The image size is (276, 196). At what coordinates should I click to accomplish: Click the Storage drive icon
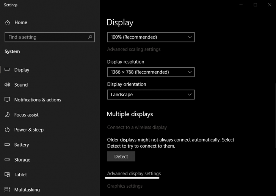point(7,160)
